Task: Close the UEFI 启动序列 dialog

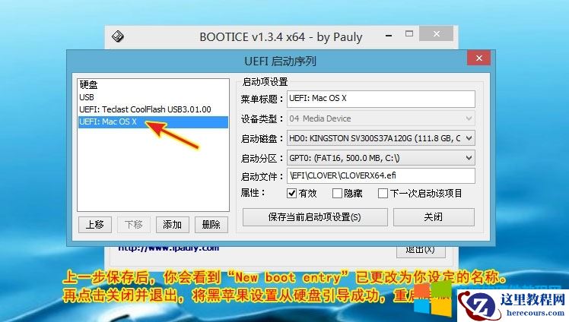Action: [x=479, y=58]
